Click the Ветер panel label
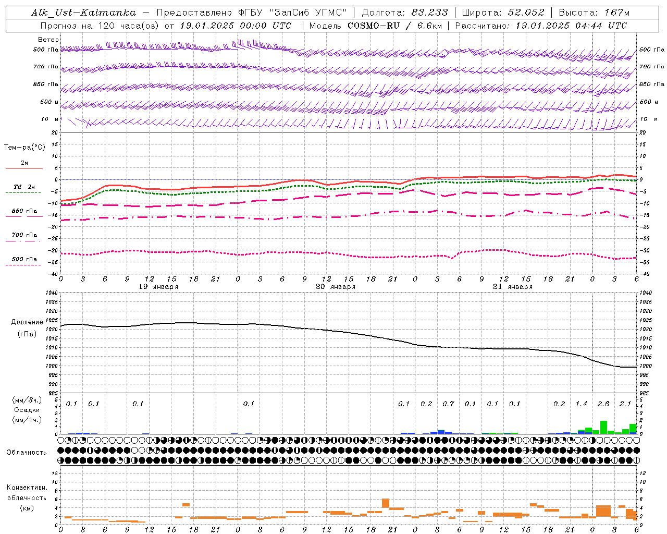667x534 pixels. [48, 40]
